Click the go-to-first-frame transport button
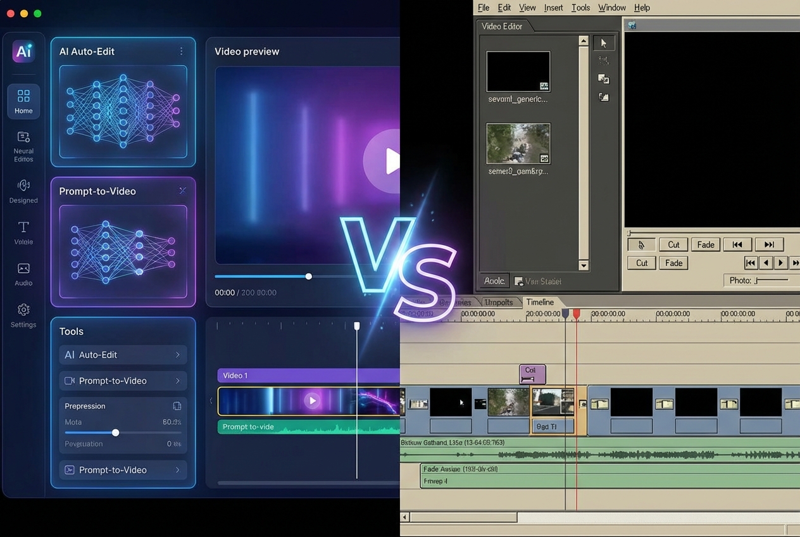Viewport: 800px width, 537px height. point(751,263)
